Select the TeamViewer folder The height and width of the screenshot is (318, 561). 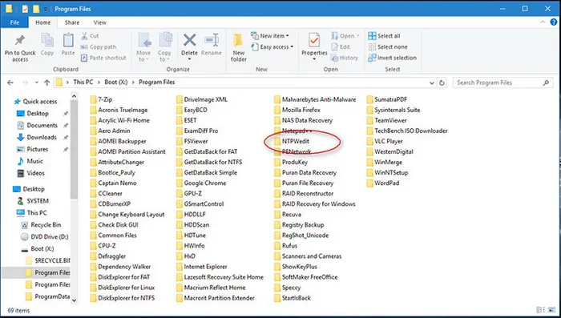[390, 120]
